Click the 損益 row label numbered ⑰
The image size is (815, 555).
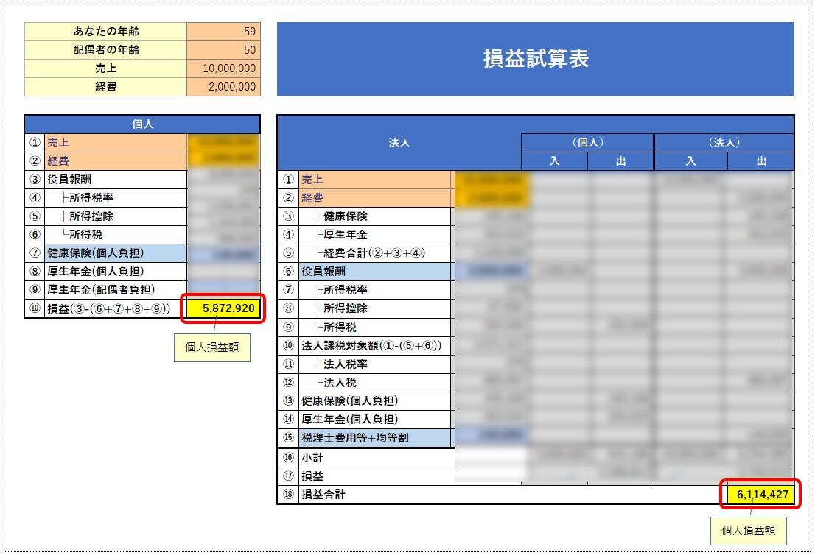312,476
